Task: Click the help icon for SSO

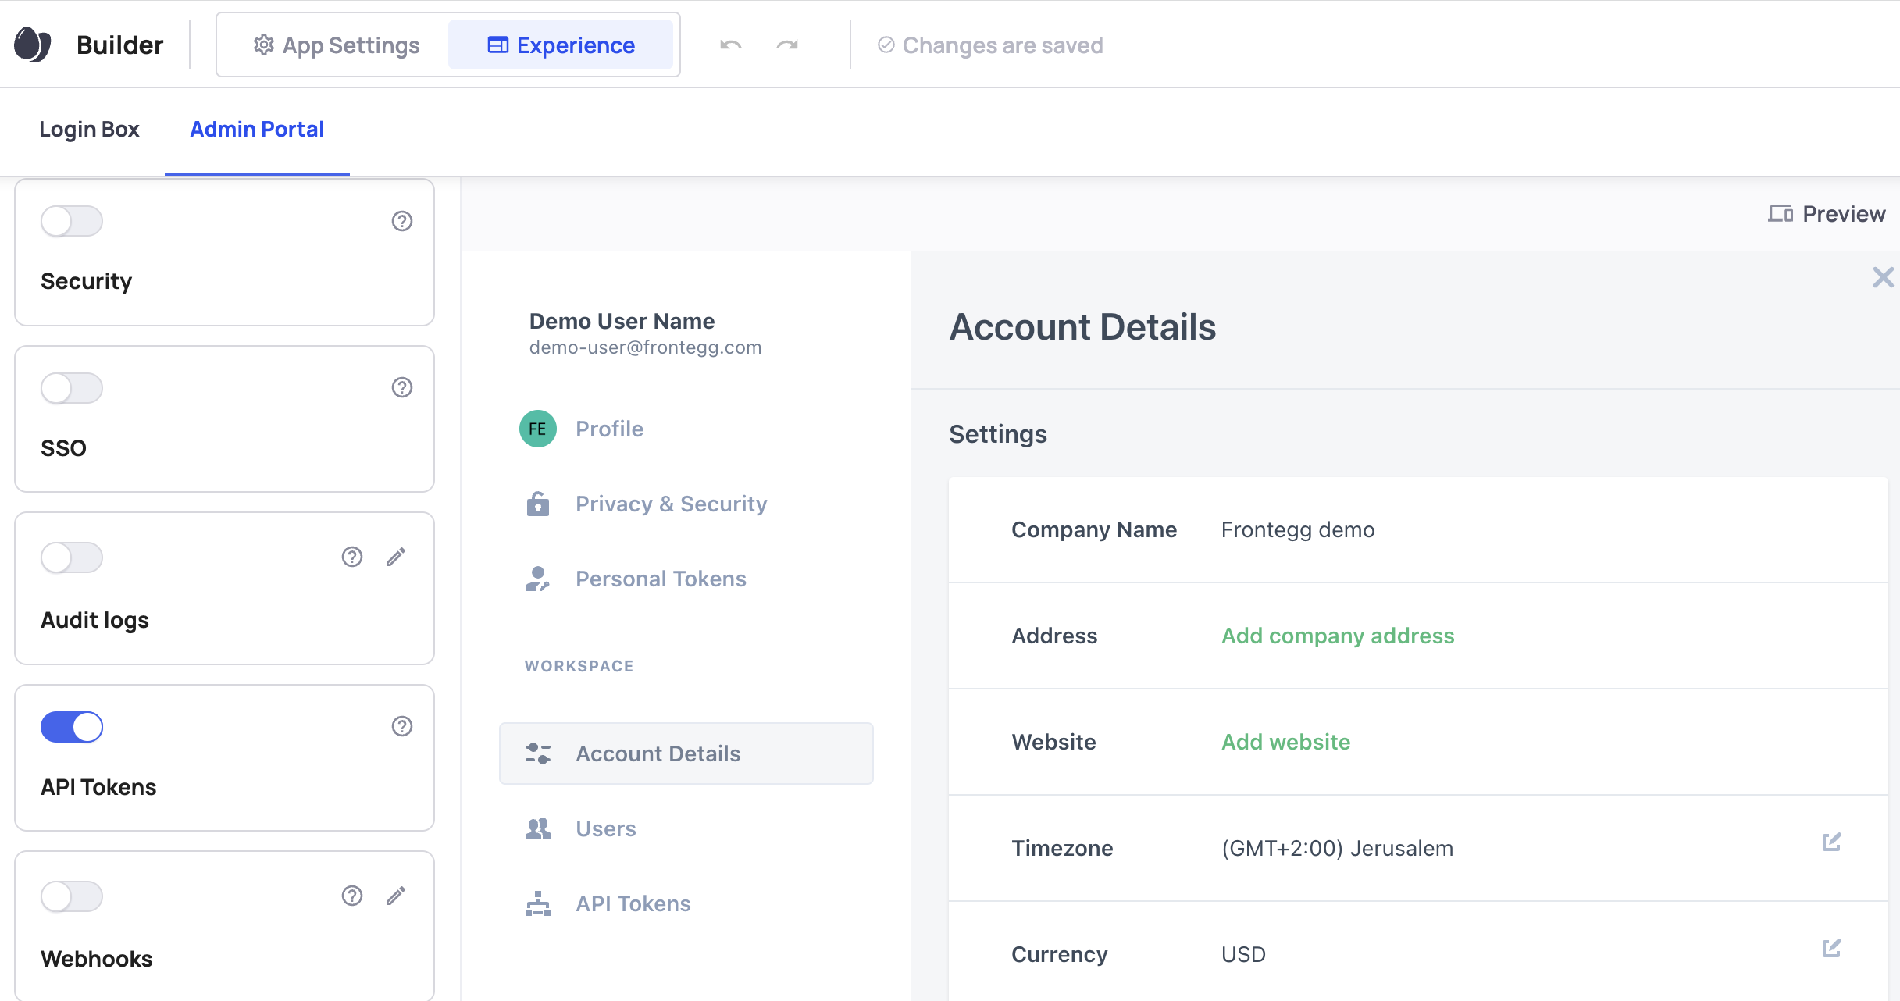Action: [401, 387]
